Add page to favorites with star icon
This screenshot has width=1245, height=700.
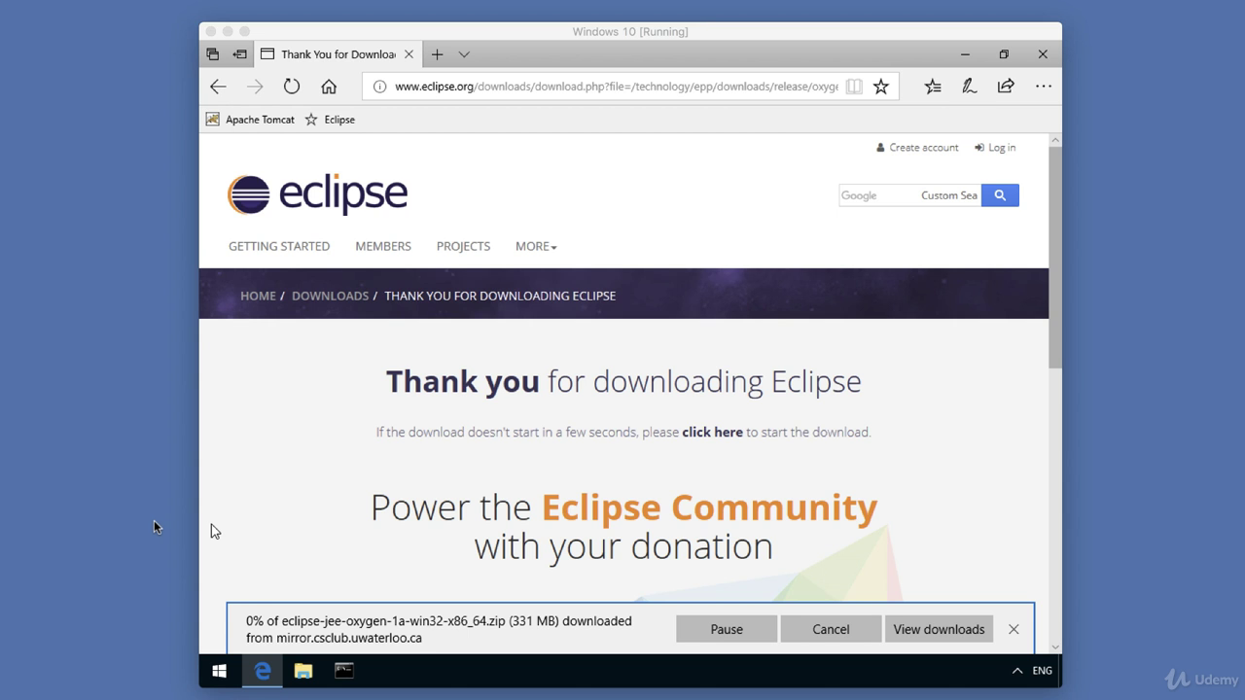click(881, 87)
